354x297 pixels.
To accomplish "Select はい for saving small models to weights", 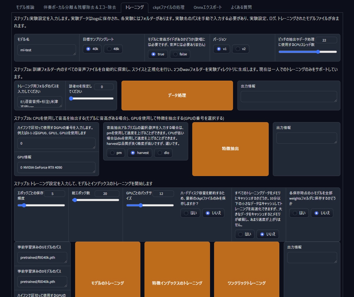I will click(299, 213).
